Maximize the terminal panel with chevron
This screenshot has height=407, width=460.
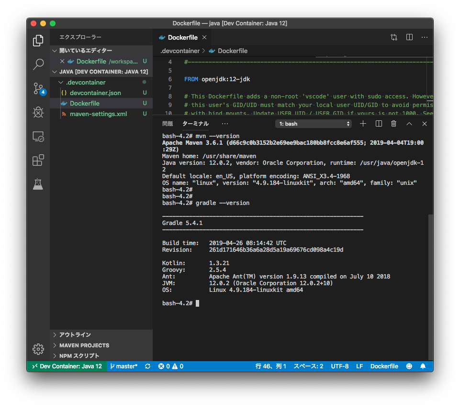tap(409, 124)
